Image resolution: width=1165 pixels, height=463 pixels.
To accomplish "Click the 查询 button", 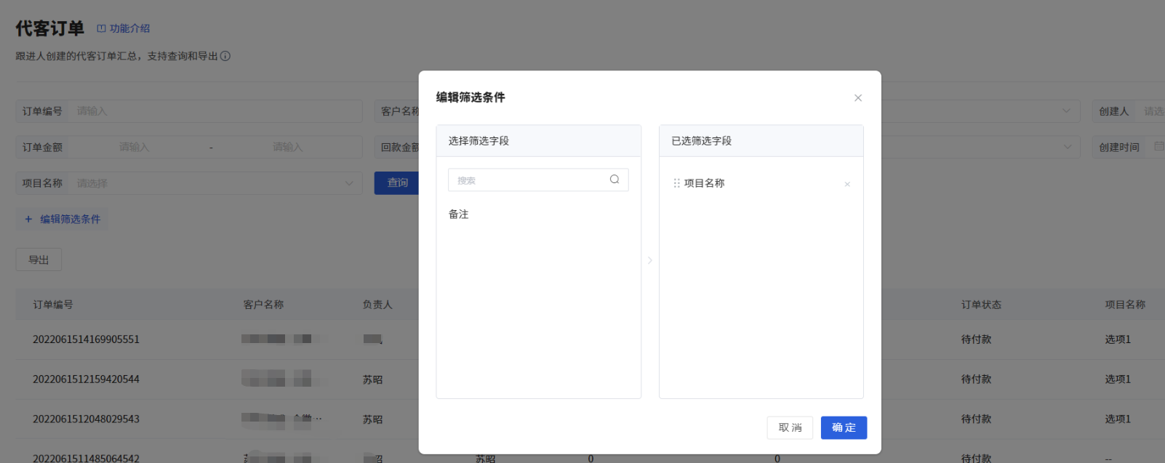I will pyautogui.click(x=397, y=182).
